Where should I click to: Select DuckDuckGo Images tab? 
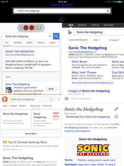(x=13, y=106)
